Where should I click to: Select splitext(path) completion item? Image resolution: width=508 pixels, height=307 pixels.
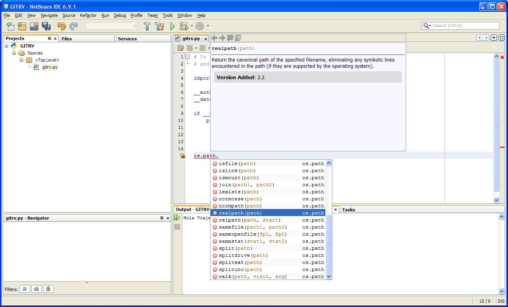pyautogui.click(x=268, y=262)
